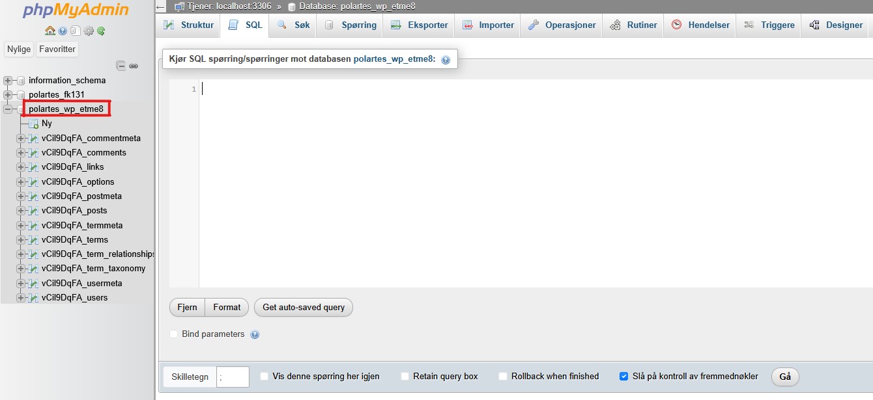Reload navigation panel with green refresh icon
Image resolution: width=873 pixels, height=400 pixels.
click(x=101, y=31)
